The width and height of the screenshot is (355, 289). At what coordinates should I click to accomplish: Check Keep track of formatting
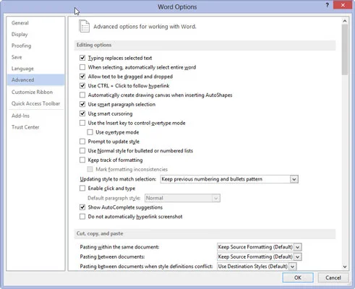coord(82,160)
